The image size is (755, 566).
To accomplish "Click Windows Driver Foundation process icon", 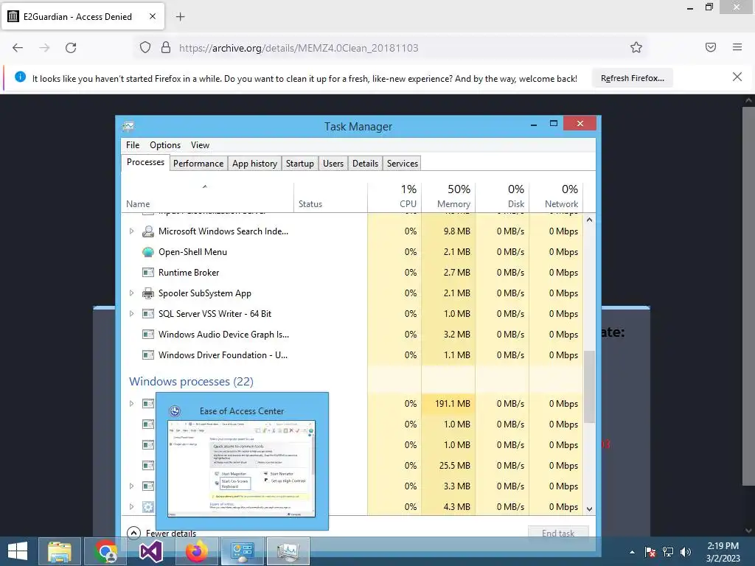I will click(x=147, y=355).
